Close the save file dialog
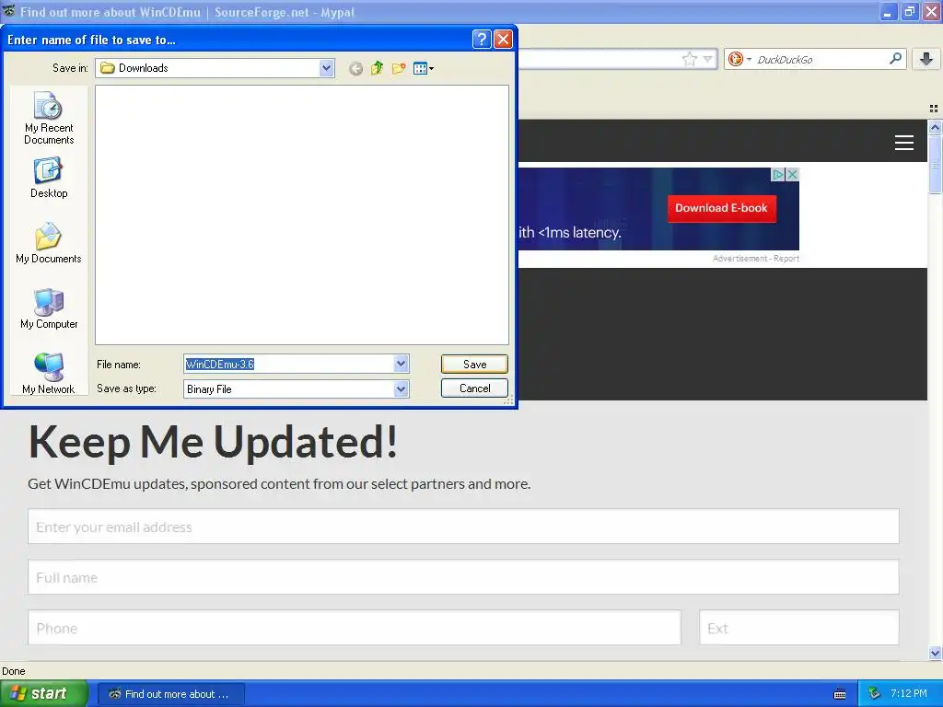The width and height of the screenshot is (943, 707). (503, 40)
